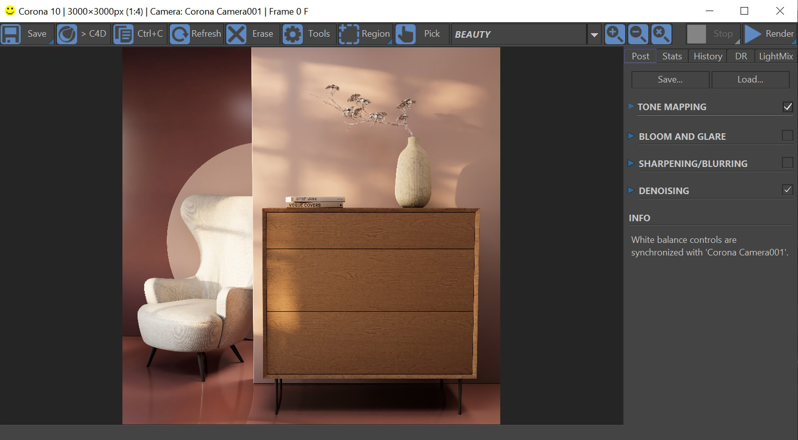Enable Bloom and Glare checkbox
This screenshot has width=798, height=440.
(x=788, y=135)
